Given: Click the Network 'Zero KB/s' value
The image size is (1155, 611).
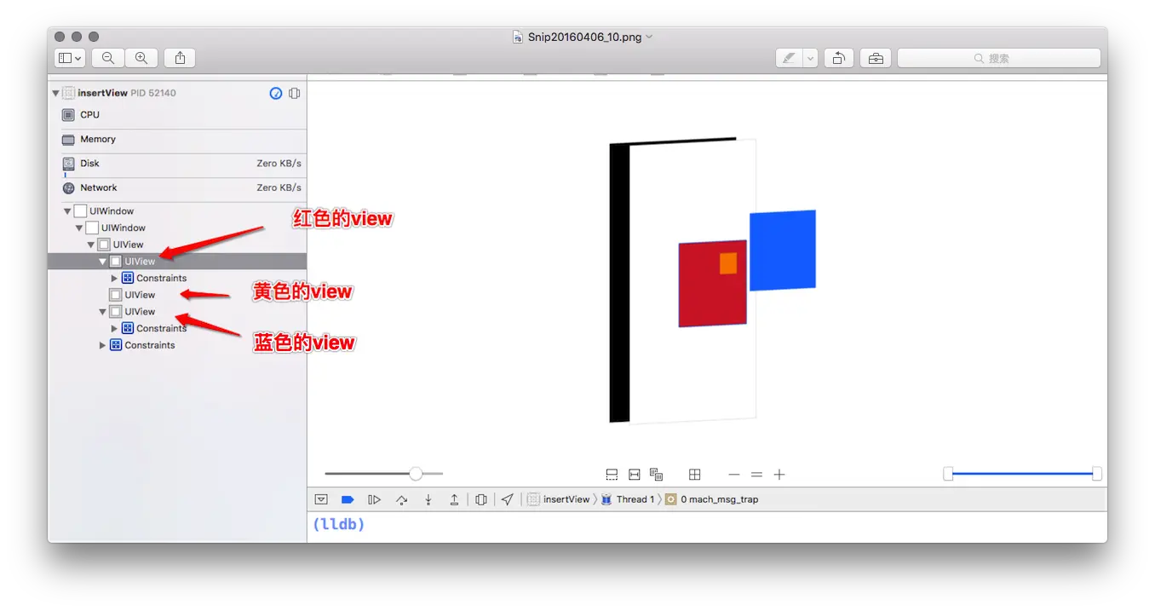Looking at the screenshot, I should (x=279, y=187).
